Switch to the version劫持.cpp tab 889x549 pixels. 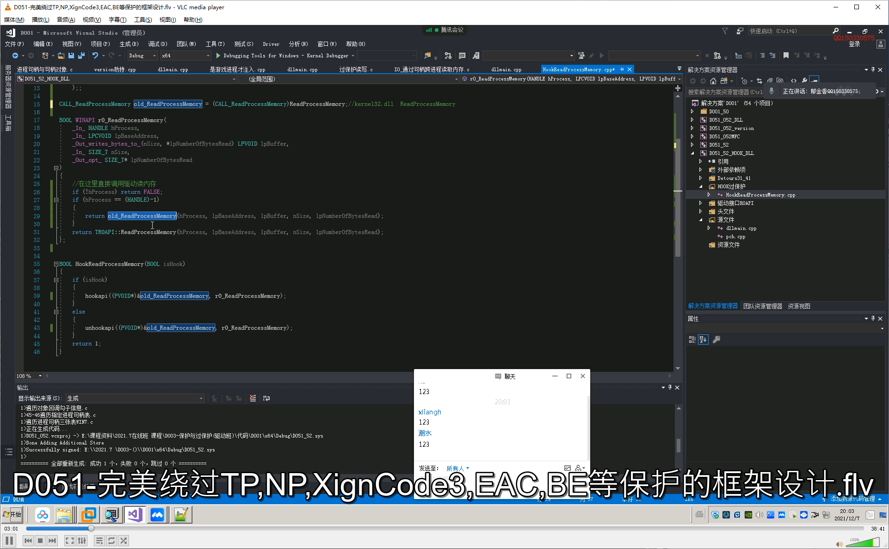tap(115, 69)
